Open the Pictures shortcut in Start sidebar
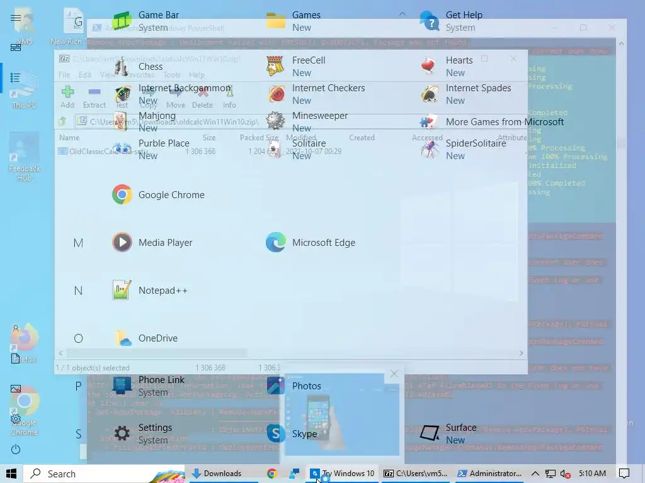The width and height of the screenshot is (645, 483). click(x=16, y=389)
